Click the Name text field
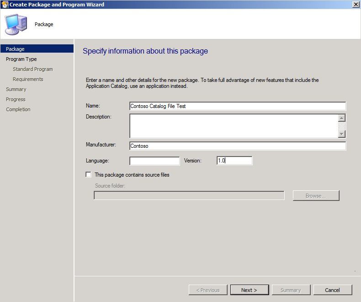Image resolution: width=361 pixels, height=302 pixels. (238, 106)
